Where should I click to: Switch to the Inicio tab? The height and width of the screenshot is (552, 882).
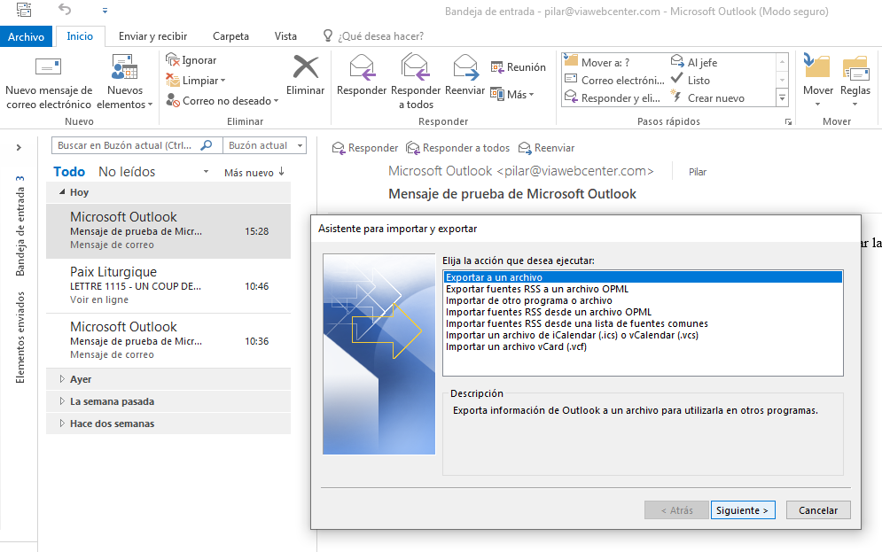point(80,36)
